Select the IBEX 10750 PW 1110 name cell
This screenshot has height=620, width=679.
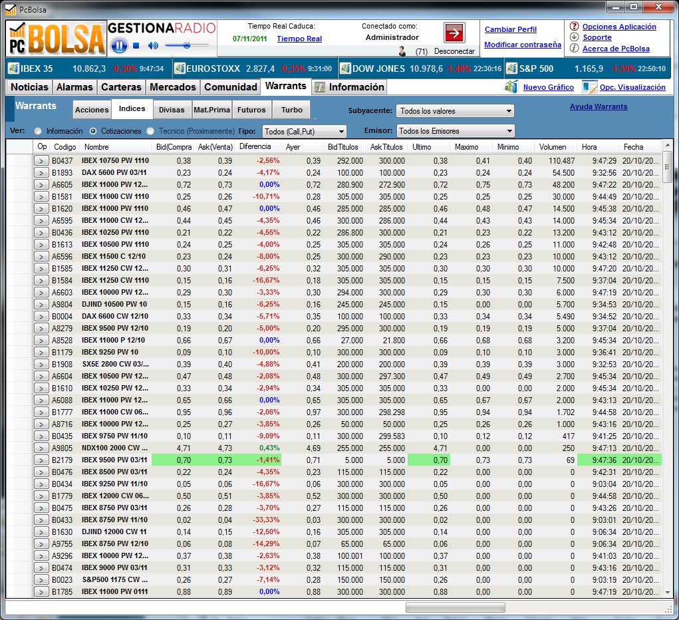(115, 160)
